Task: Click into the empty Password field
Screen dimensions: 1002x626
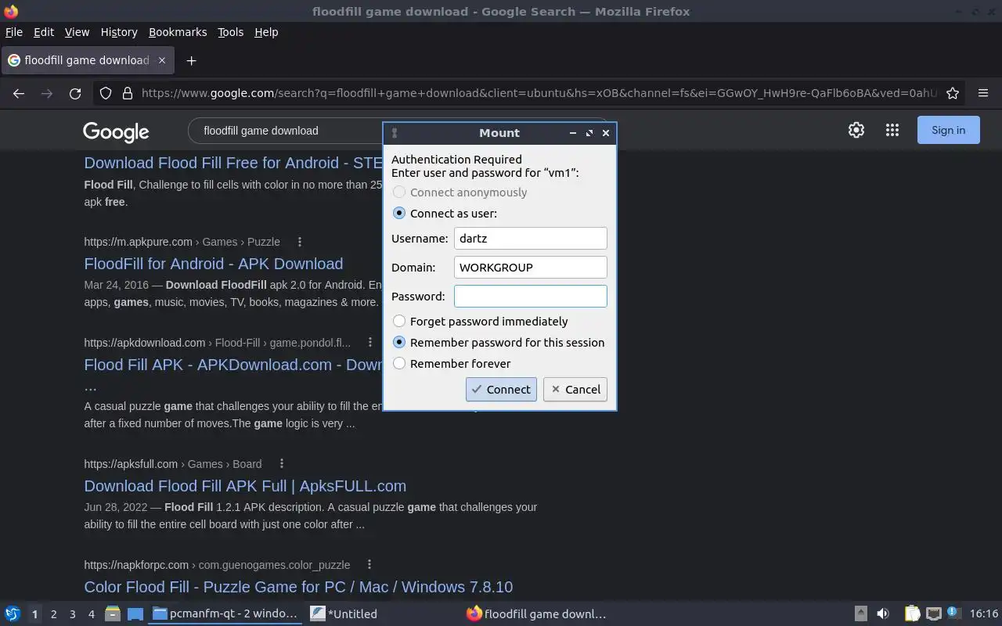Action: pyautogui.click(x=531, y=297)
